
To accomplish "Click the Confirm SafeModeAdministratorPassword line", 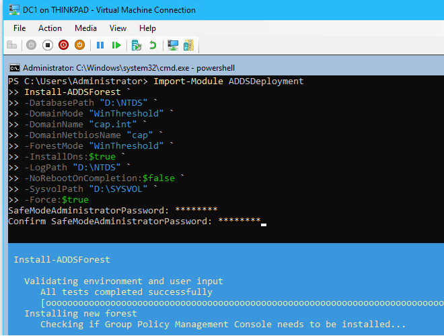I will [135, 222].
